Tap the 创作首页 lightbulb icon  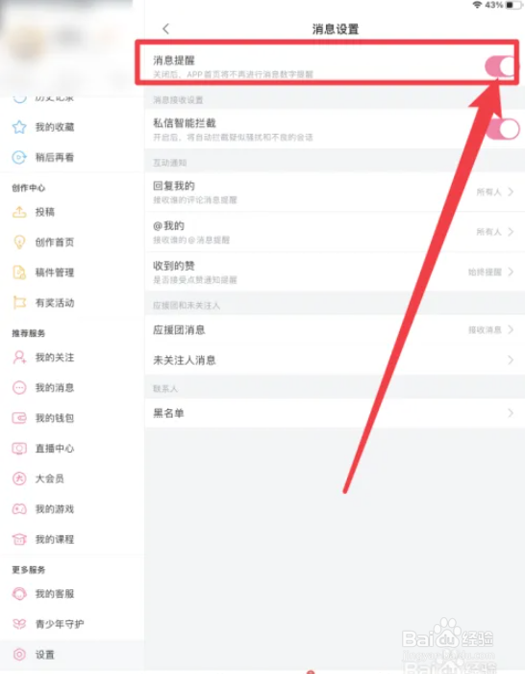pos(19,242)
